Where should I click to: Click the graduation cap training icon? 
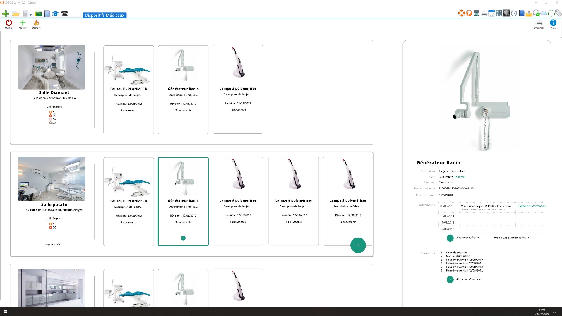[55, 13]
